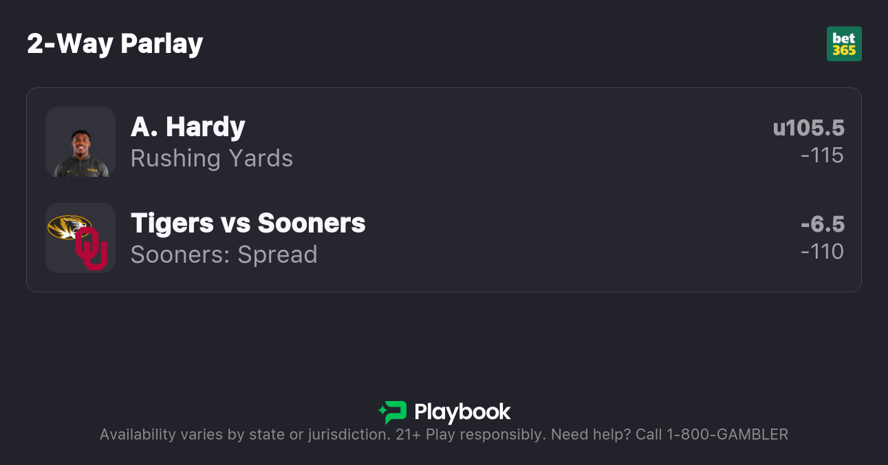Image resolution: width=888 pixels, height=465 pixels.
Task: Click the Oklahoma Sooners OU logo
Action: point(91,249)
